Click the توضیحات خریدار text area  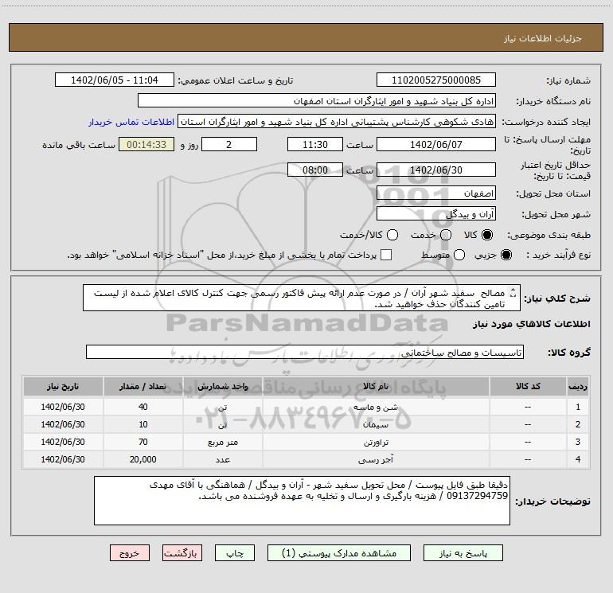pyautogui.click(x=302, y=501)
